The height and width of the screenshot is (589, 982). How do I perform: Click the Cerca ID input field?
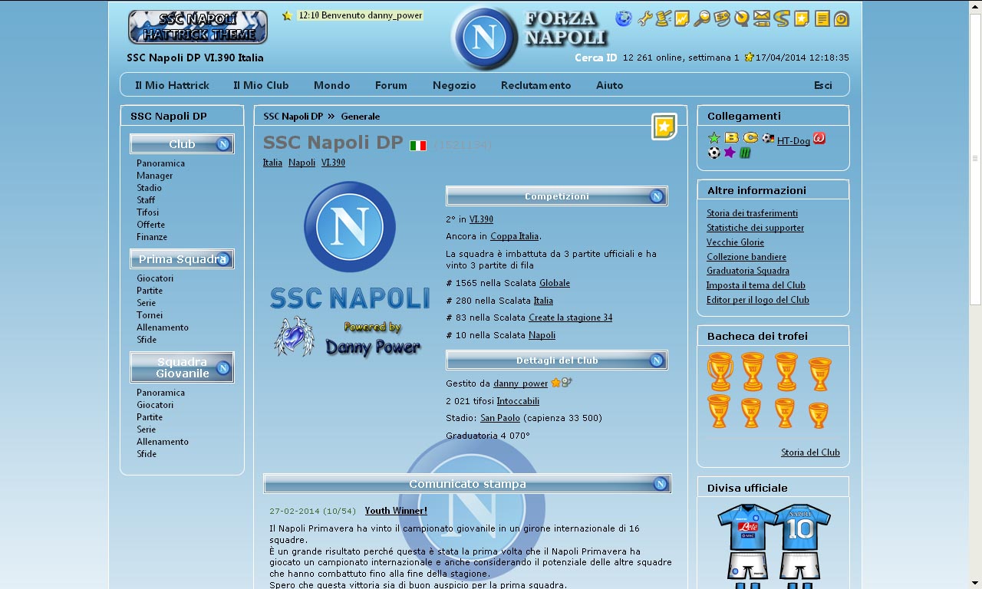pos(595,57)
